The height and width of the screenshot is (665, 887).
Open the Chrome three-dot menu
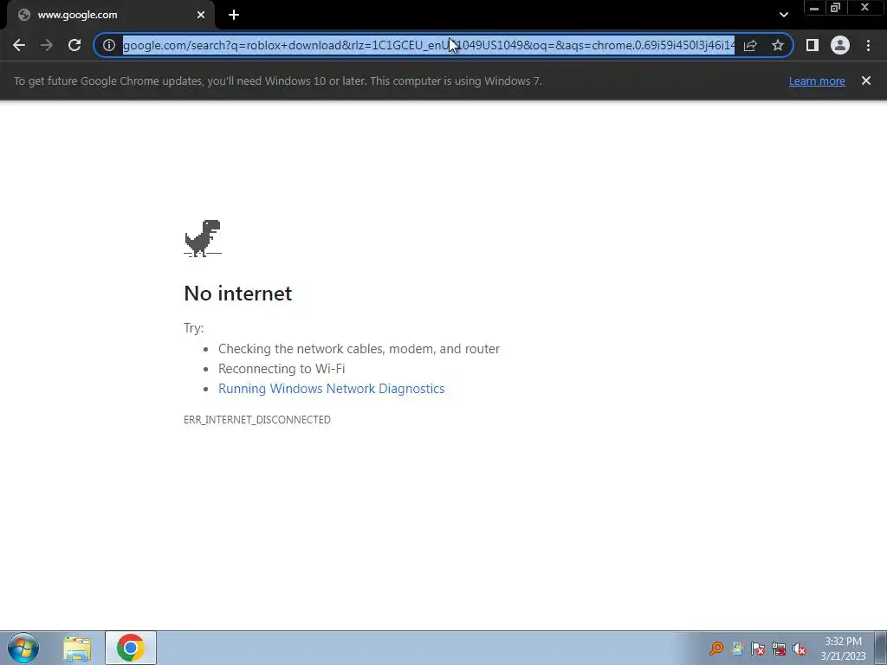[868, 45]
